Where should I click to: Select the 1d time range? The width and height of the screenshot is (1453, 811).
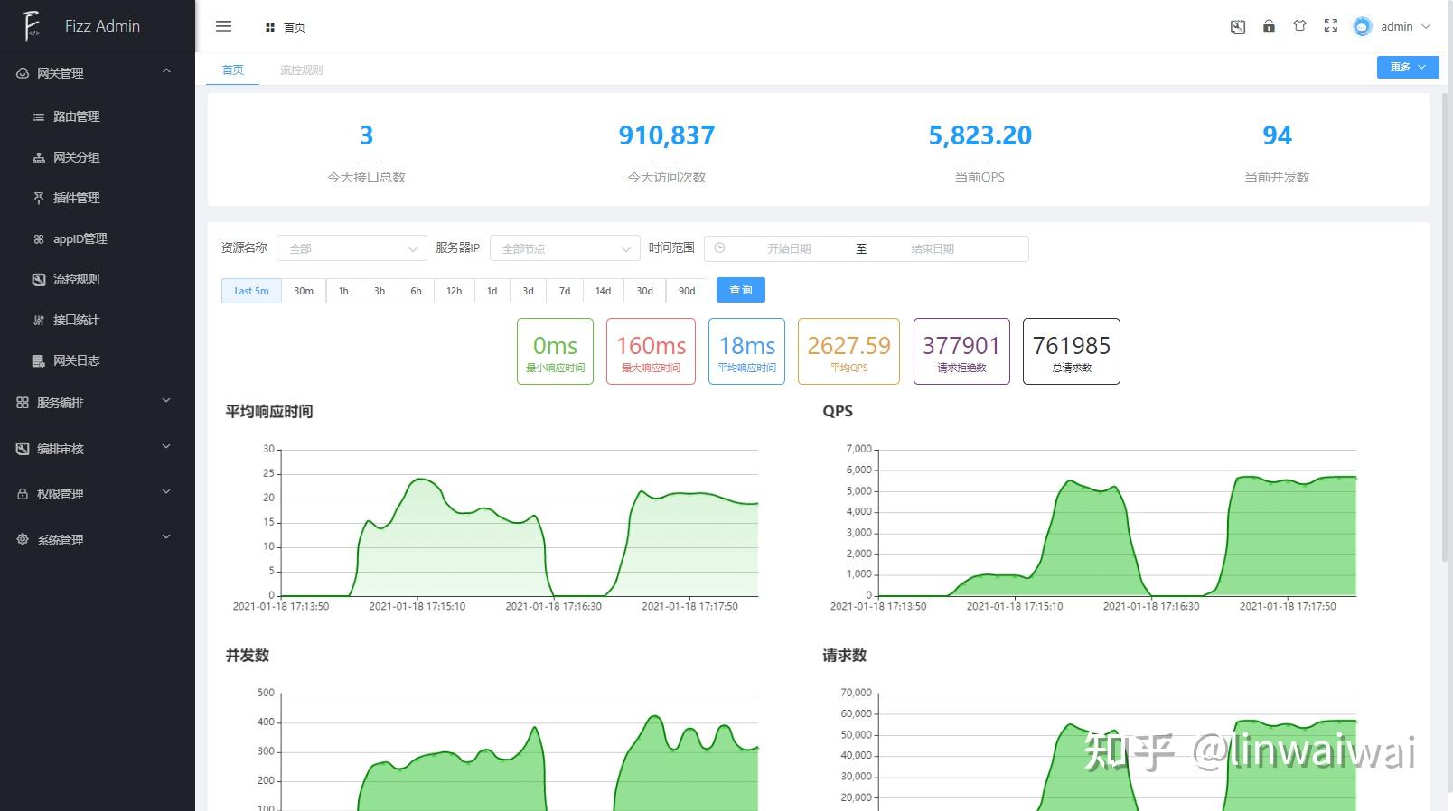[x=492, y=291]
